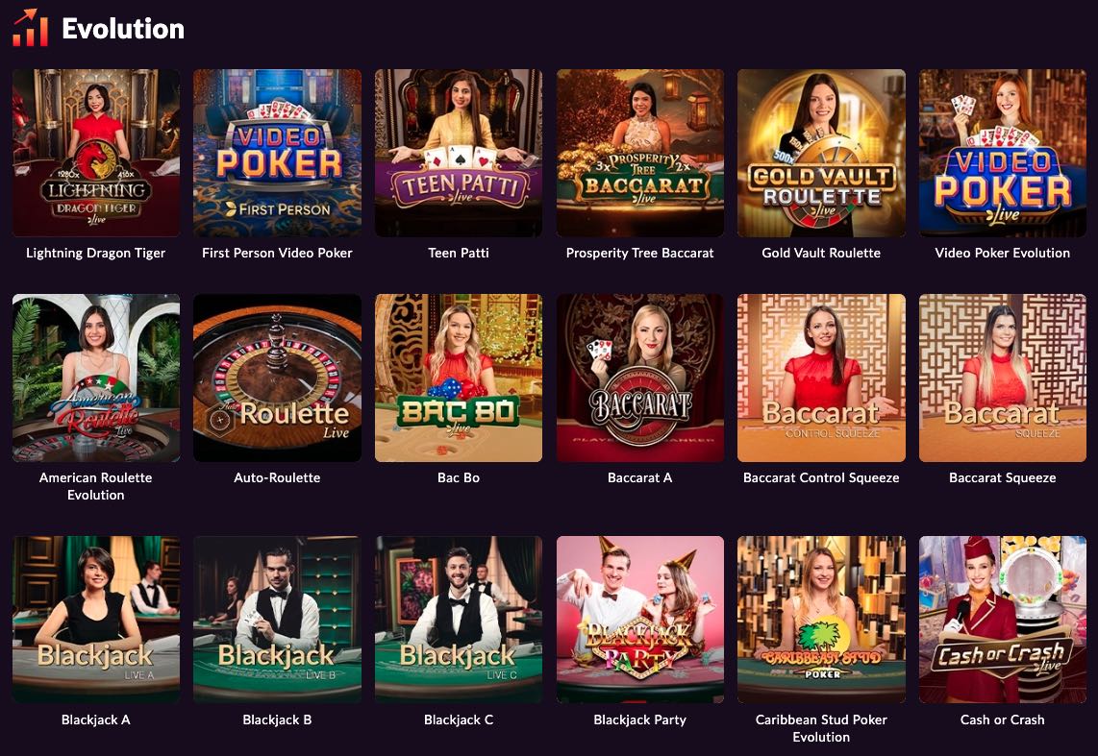
Task: Open the Bac Bo game tile
Action: [459, 378]
